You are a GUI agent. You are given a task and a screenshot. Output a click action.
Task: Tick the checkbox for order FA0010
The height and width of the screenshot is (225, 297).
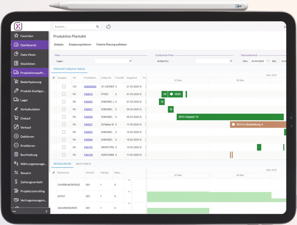64,94
